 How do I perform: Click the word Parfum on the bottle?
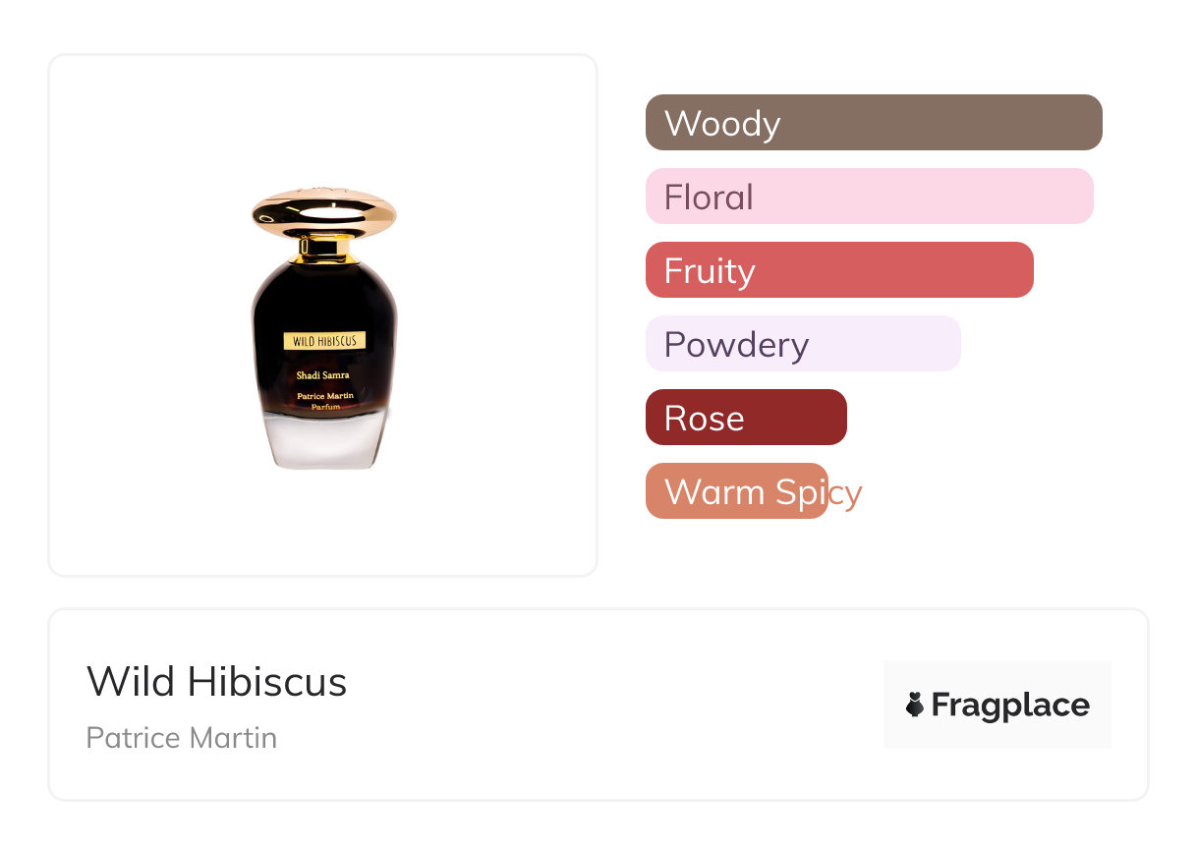tap(324, 406)
